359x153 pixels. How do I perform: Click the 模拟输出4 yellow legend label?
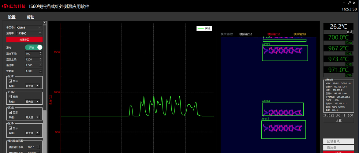[x=300, y=34]
